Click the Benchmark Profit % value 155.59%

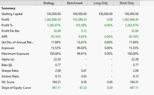81,25
